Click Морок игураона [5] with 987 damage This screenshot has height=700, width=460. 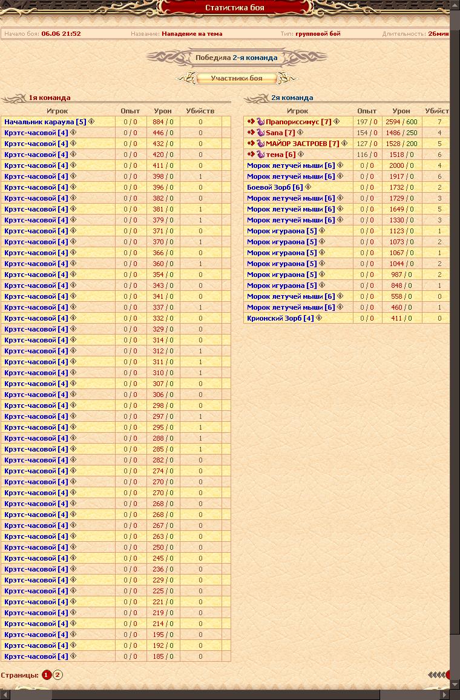coord(282,275)
